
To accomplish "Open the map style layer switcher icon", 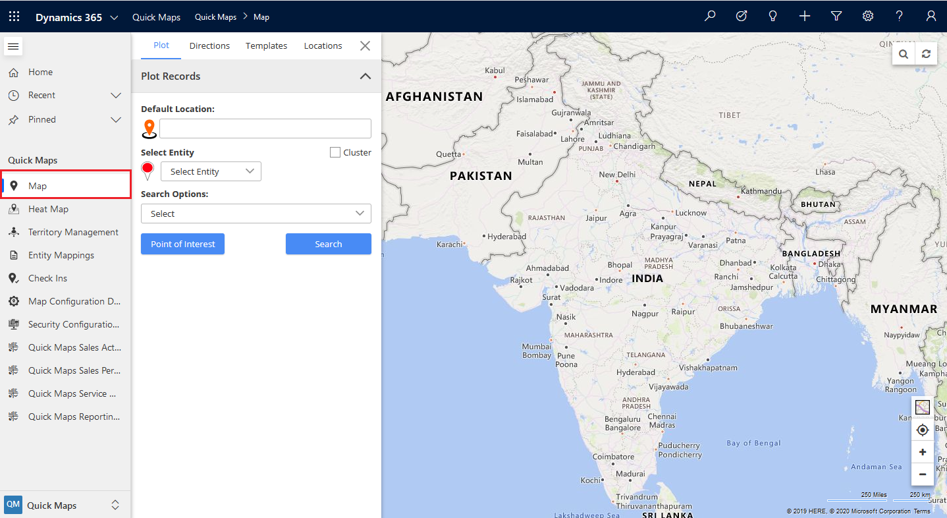I will click(923, 407).
